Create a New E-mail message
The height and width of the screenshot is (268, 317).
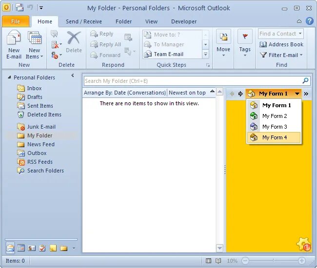point(14,45)
